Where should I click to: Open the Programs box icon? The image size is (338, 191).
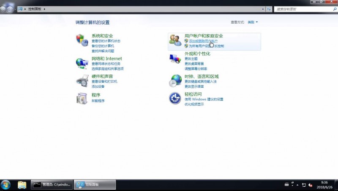[x=82, y=98]
